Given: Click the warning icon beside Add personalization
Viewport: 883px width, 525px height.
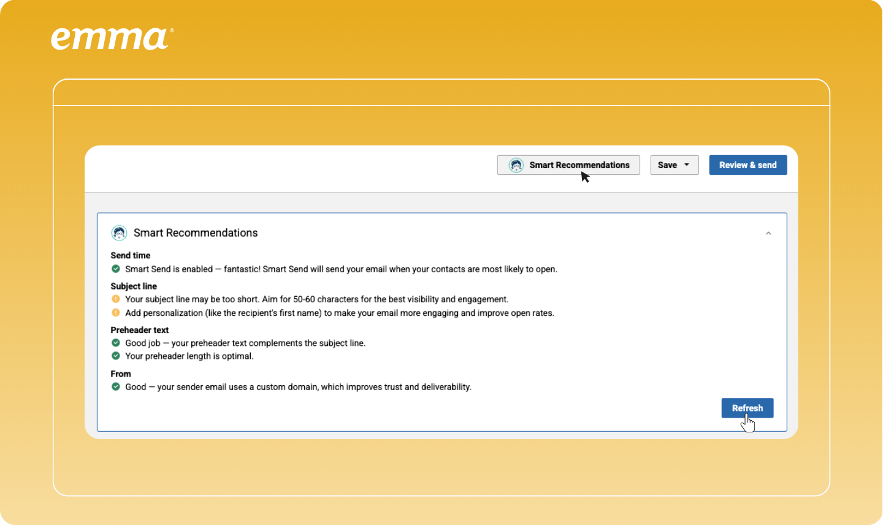Looking at the screenshot, I should [x=115, y=313].
